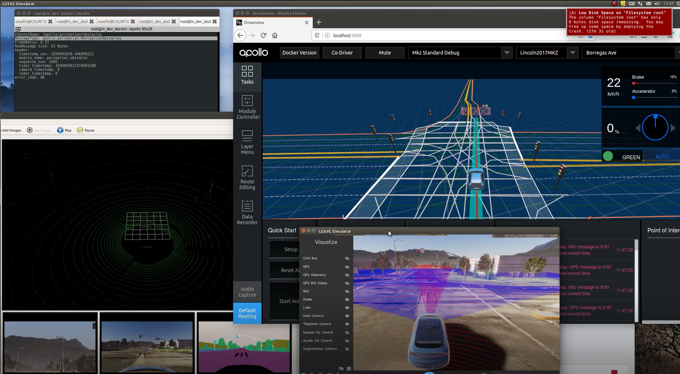Open the Layer Menu panel
This screenshot has width=680, height=374.
pos(247,143)
